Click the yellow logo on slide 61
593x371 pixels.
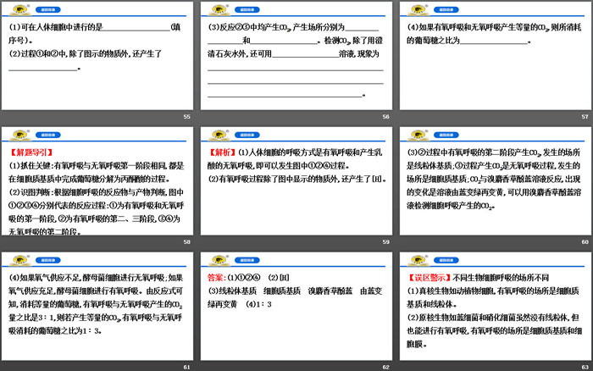click(x=20, y=260)
